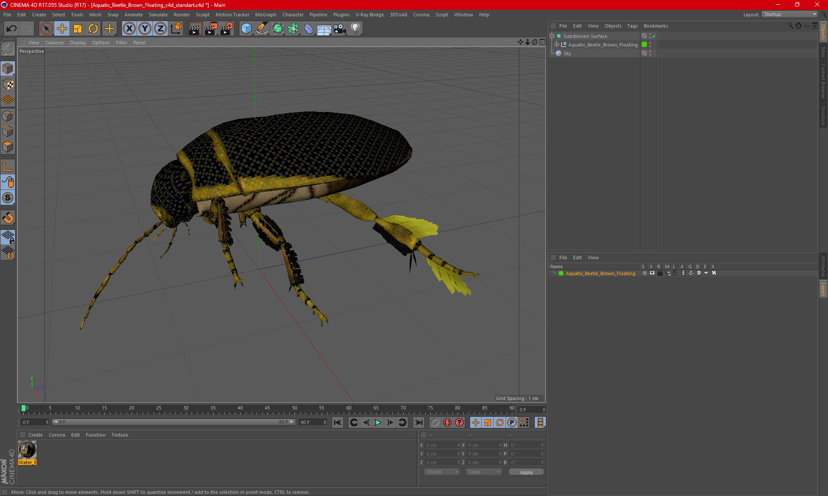Viewport: 828px width, 496px height.
Task: Step the end frame 90 F spinner
Action: 325,422
